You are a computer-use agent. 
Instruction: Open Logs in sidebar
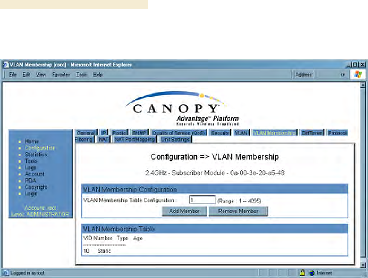31,167
